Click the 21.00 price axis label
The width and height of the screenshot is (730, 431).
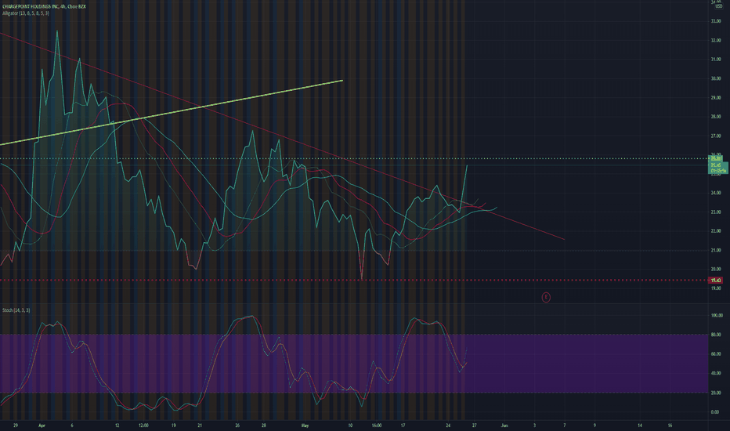[x=716, y=250]
